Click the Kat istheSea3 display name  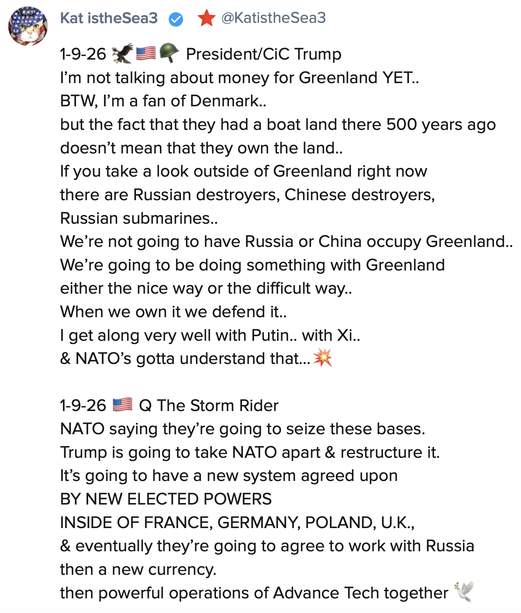click(109, 18)
